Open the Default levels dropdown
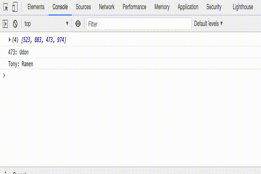 point(208,23)
